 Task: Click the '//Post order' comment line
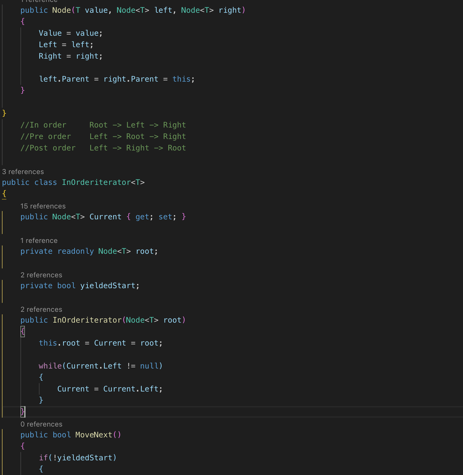click(x=103, y=148)
